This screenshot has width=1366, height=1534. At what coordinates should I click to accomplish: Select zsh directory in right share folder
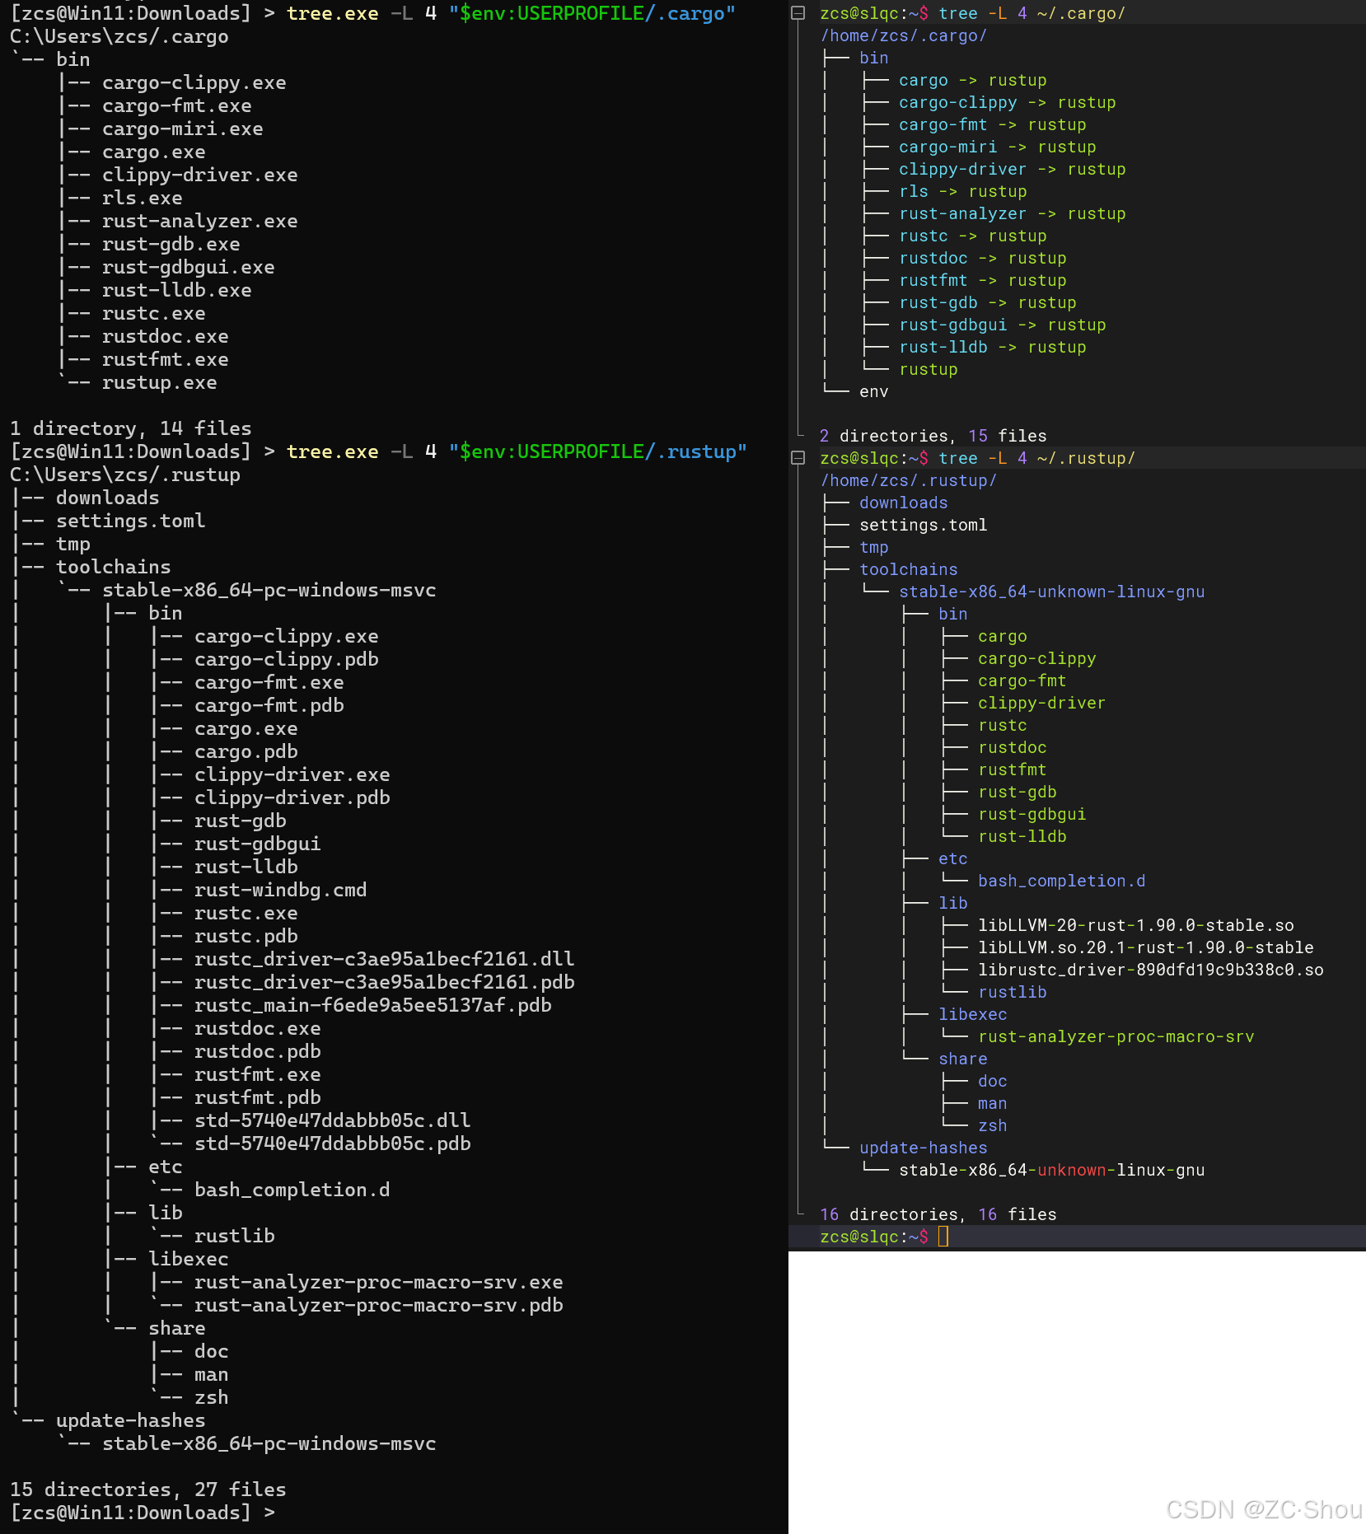click(992, 1125)
